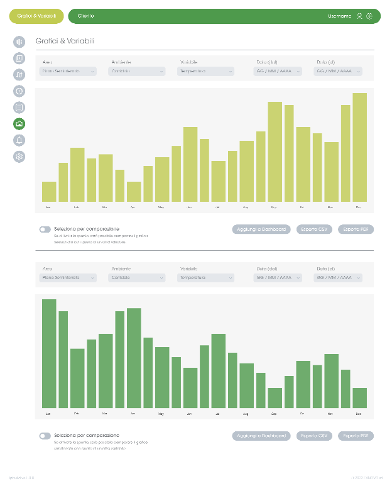
Task: Enable comparison toggle under the green chart
Action: [x=45, y=436]
